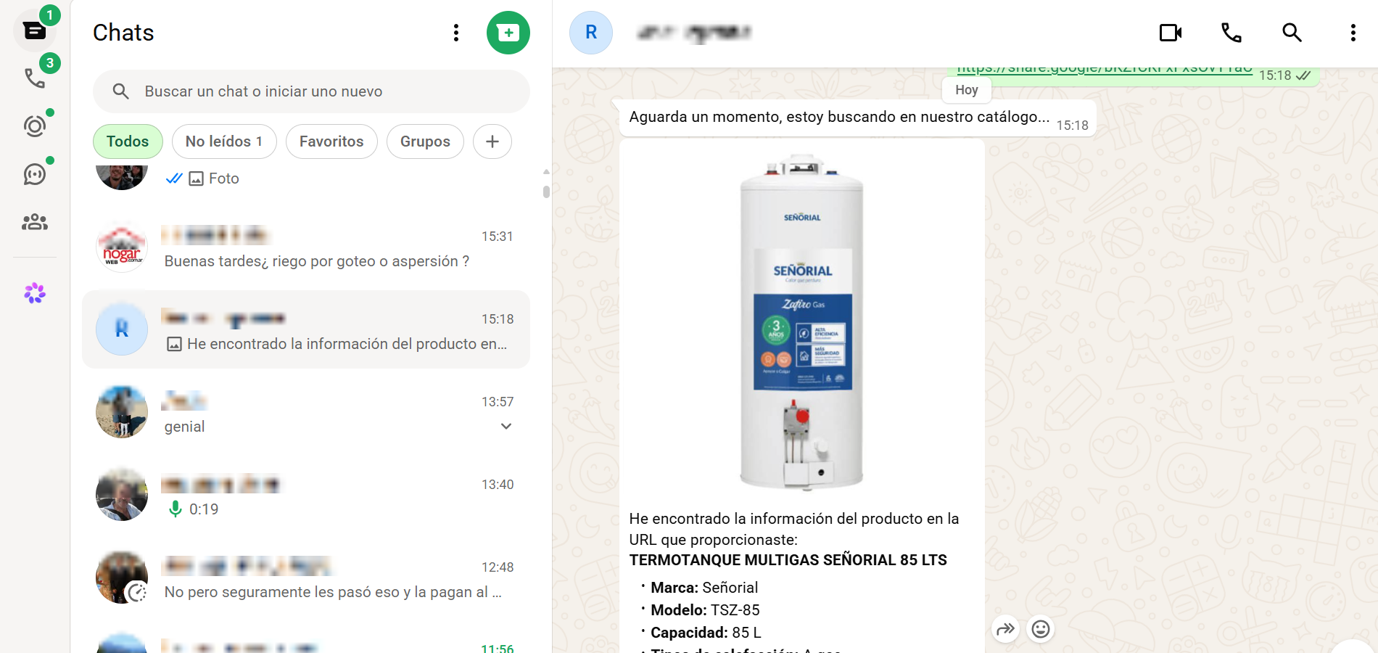1378x653 pixels.
Task: Add a new chat list filter
Action: pos(492,141)
